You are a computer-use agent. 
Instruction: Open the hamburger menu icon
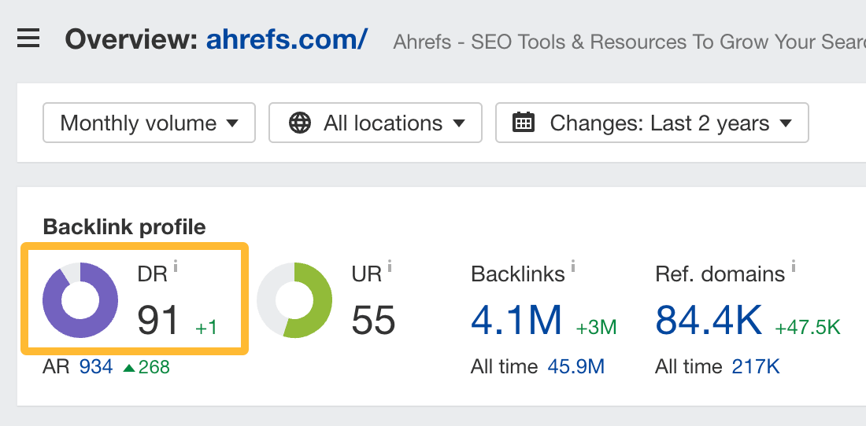tap(28, 39)
